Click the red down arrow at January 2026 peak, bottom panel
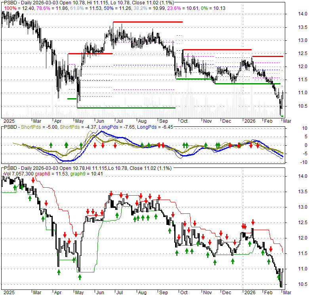Viewport: 309px width, 295px height. tap(253, 223)
